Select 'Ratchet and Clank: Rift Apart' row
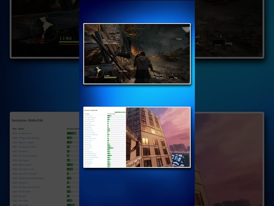The height and width of the screenshot is (206, 274). pyautogui.click(x=45, y=178)
